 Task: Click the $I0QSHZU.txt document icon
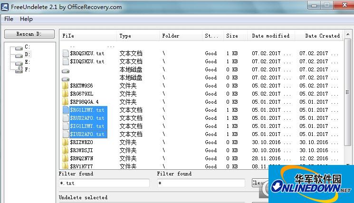click(x=66, y=61)
